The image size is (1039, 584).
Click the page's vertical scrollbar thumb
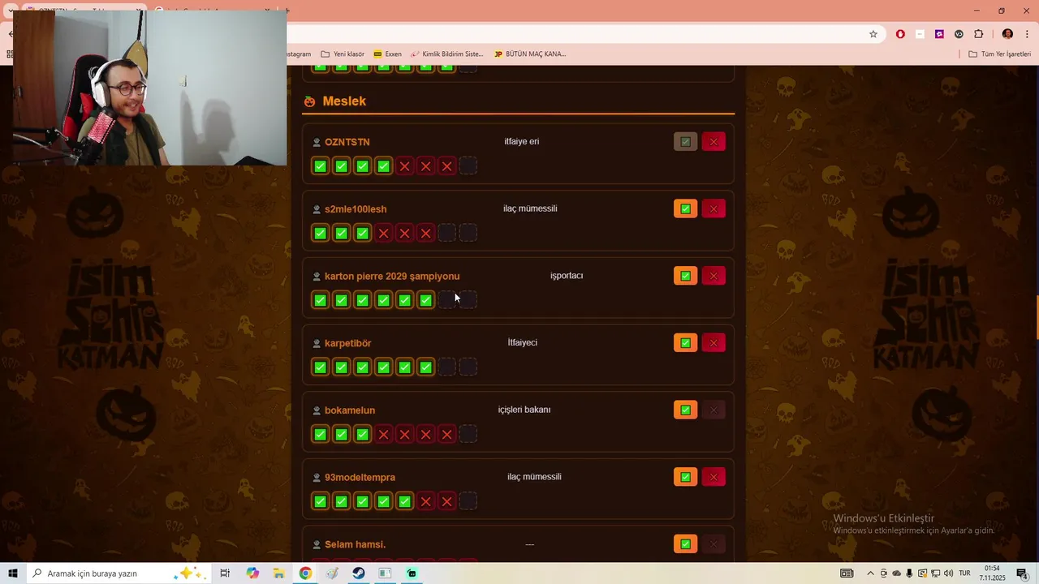(1037, 318)
